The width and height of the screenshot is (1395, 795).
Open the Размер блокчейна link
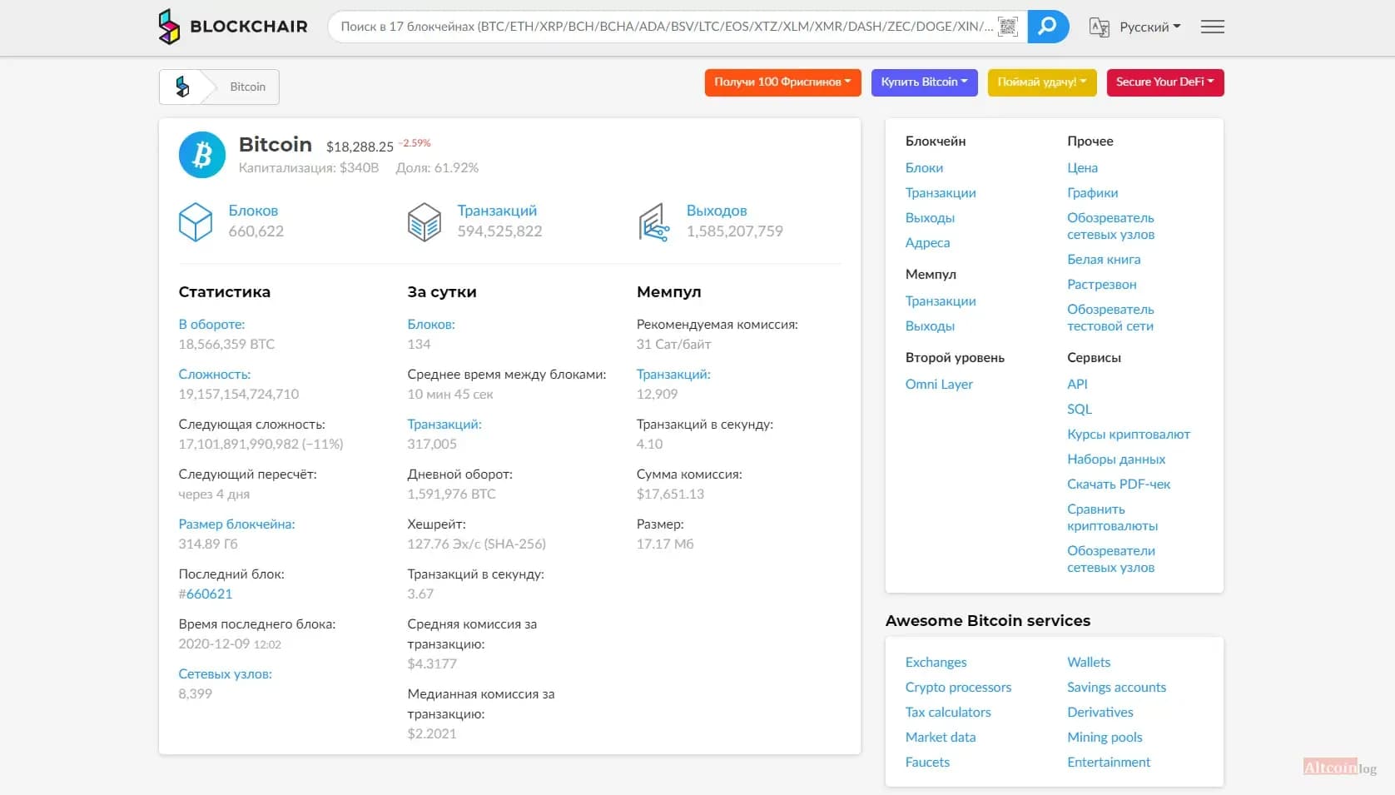[236, 524]
